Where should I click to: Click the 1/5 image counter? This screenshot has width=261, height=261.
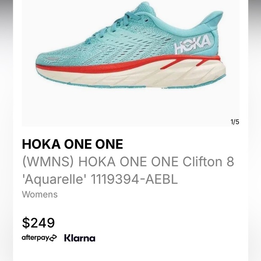point(235,122)
